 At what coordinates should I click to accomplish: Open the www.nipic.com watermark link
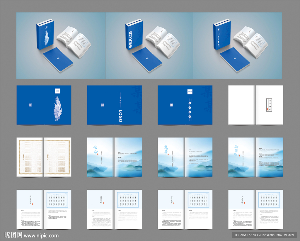pos(41,235)
